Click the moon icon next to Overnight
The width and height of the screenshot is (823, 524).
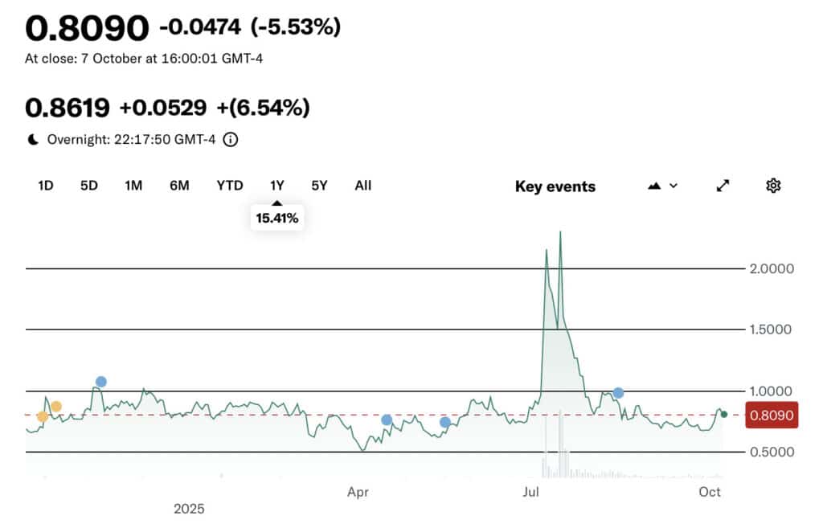(x=33, y=139)
